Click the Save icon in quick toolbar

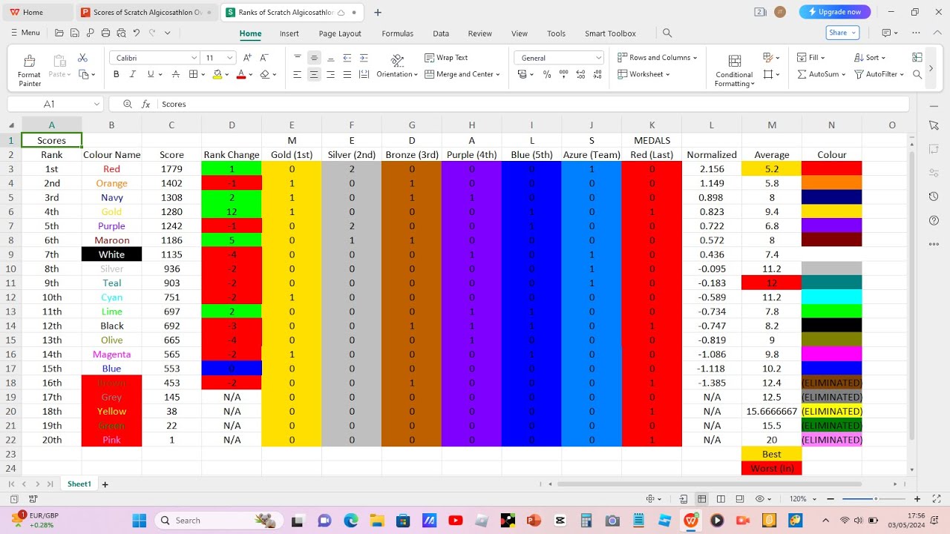pyautogui.click(x=74, y=33)
